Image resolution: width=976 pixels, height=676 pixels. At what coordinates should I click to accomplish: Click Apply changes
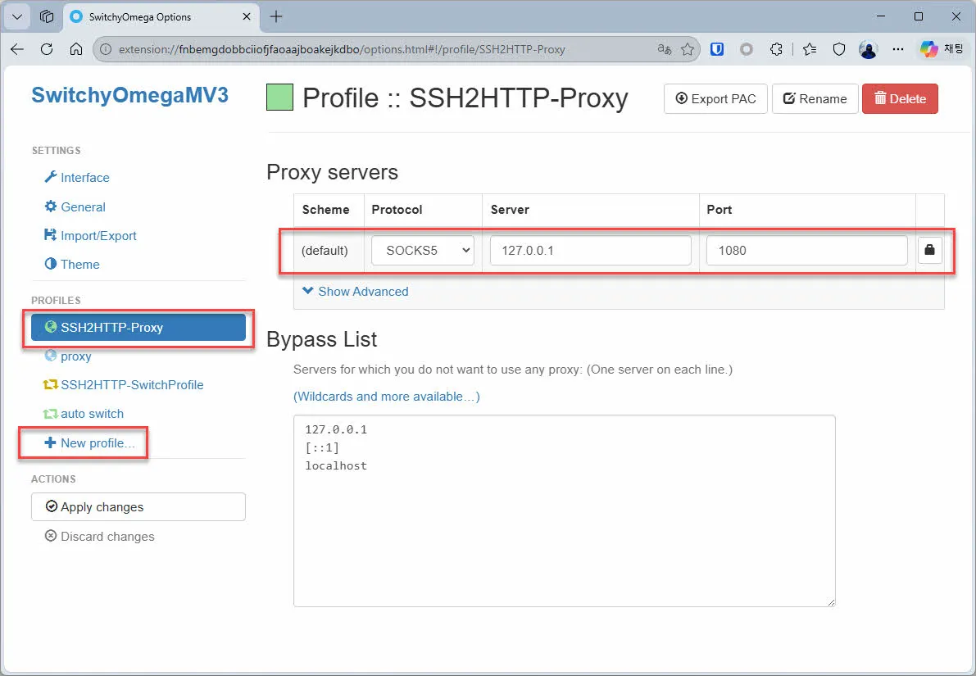pyautogui.click(x=138, y=506)
